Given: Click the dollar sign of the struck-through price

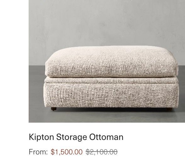Looking at the screenshot, I should tap(88, 152).
